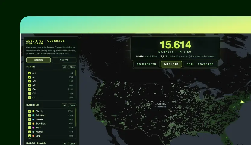This screenshot has height=145, width=251.
Task: Toggle the Blitz carrier checkbox
Action: (30, 136)
